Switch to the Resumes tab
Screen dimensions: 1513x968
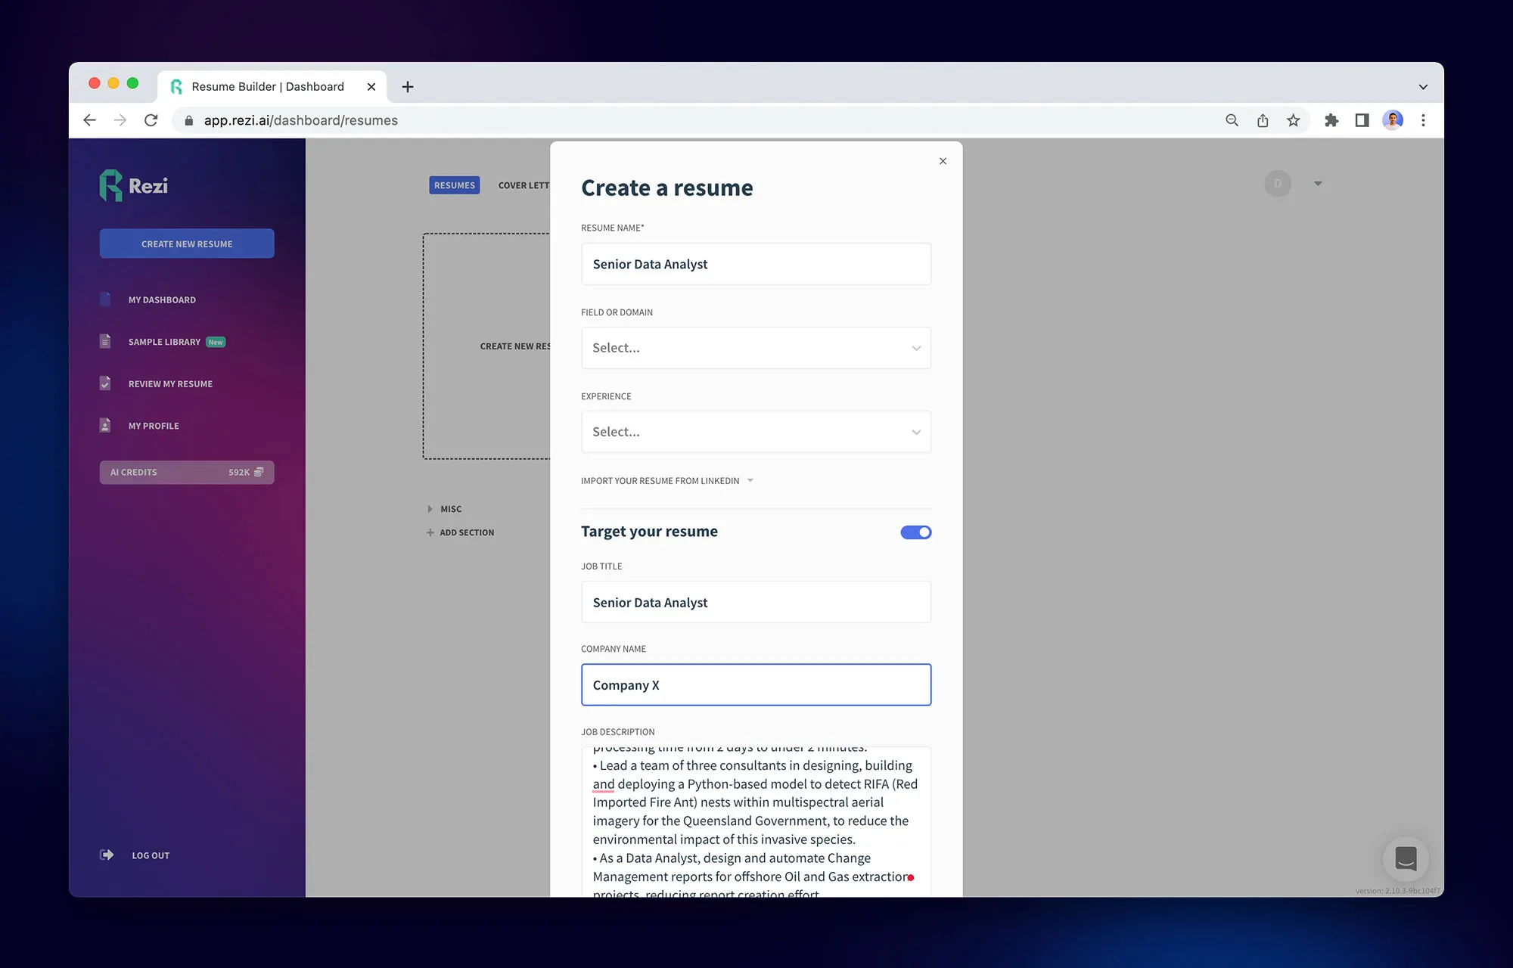[x=455, y=185]
